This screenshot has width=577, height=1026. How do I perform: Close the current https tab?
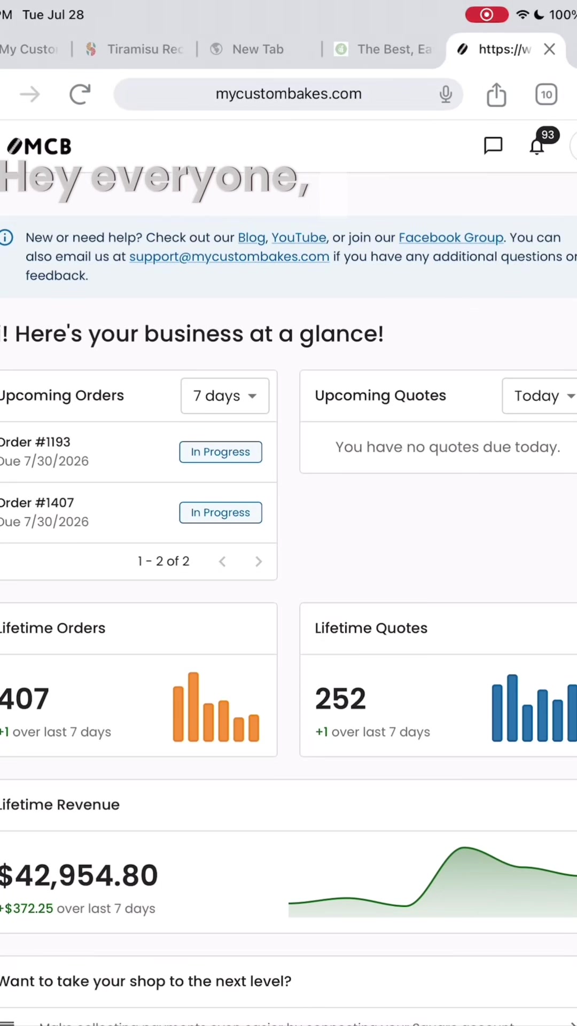549,49
